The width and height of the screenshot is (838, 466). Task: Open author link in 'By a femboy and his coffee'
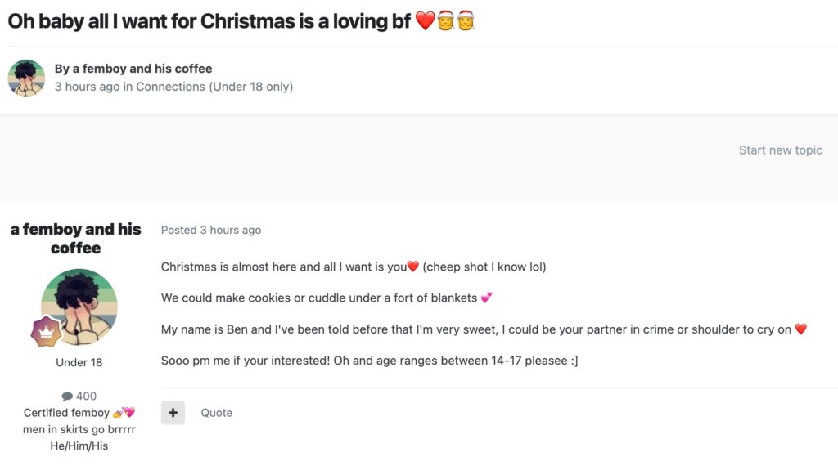click(x=142, y=69)
